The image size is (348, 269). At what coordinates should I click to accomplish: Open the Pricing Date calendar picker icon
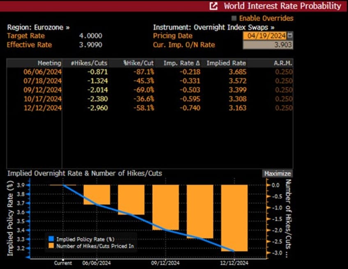[291, 36]
